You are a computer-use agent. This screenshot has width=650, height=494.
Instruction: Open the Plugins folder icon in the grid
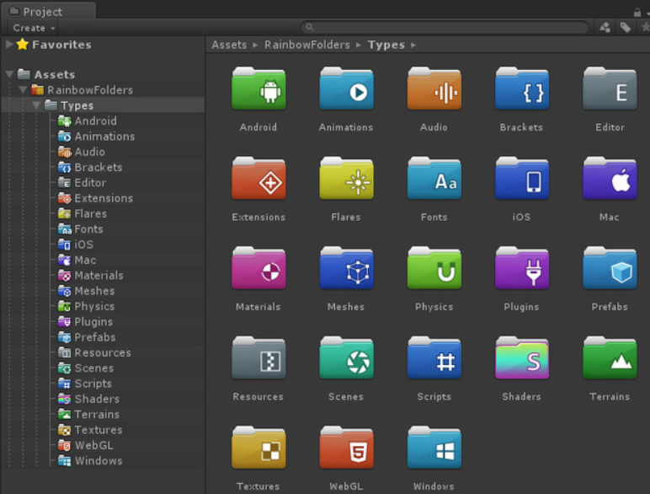pos(522,268)
